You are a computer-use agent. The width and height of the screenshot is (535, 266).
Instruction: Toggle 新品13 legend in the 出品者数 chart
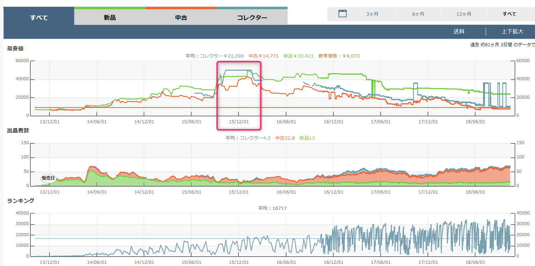[x=307, y=138]
